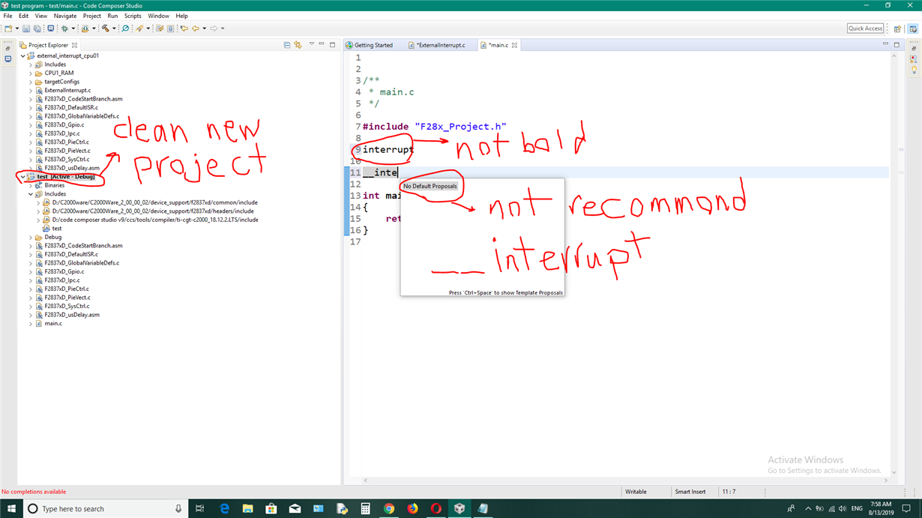This screenshot has height=518, width=922.
Task: Open the Scripts menu
Action: point(133,16)
